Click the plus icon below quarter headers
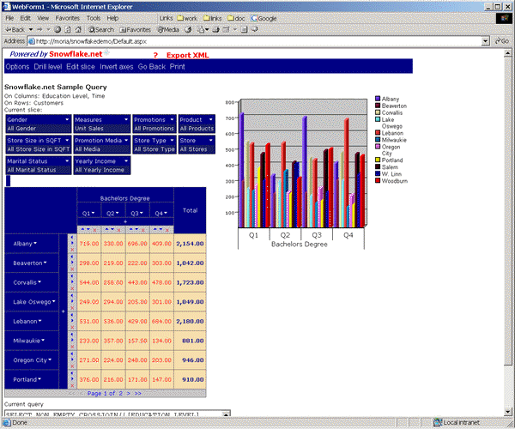The image size is (515, 429). [125, 222]
